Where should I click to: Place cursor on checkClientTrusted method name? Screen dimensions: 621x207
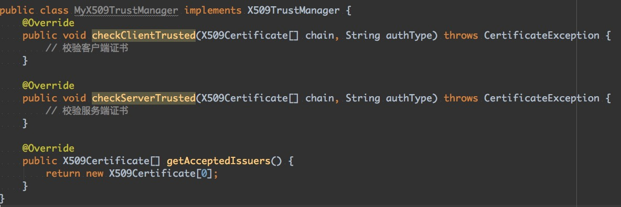pyautogui.click(x=144, y=36)
